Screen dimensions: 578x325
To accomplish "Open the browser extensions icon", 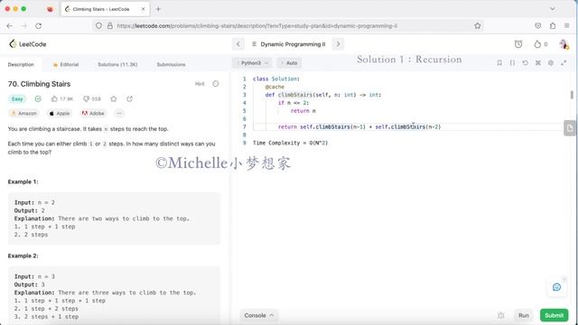I will click(x=552, y=26).
